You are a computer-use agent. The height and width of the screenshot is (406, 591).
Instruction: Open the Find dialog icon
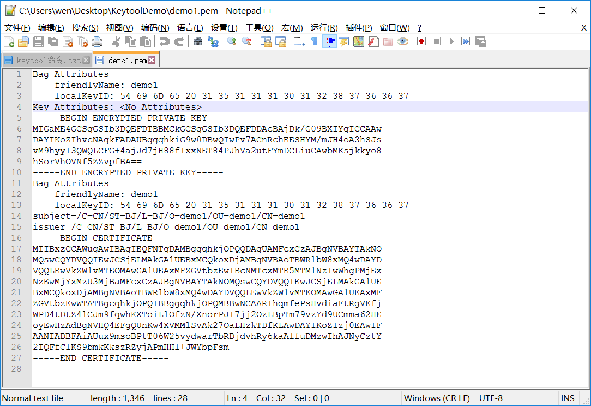point(197,41)
